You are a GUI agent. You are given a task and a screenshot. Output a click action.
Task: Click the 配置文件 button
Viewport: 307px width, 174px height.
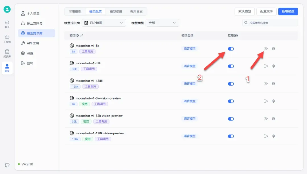pos(266,11)
